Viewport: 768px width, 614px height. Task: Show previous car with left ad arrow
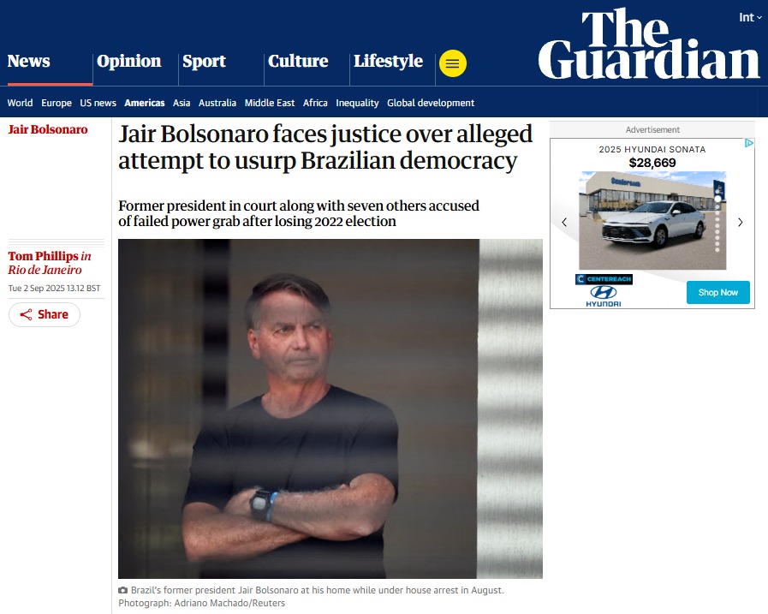[x=564, y=223]
